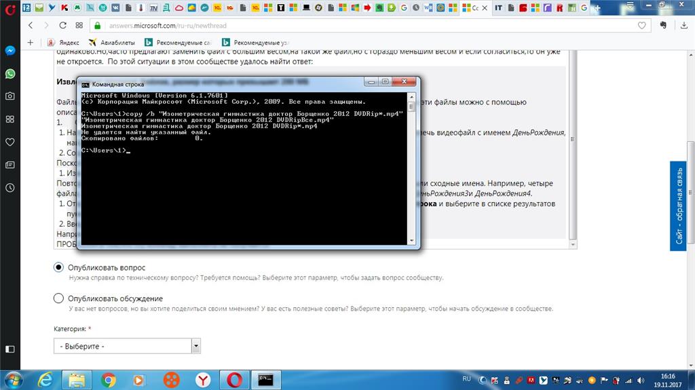Open Windows Start menu

12,381
